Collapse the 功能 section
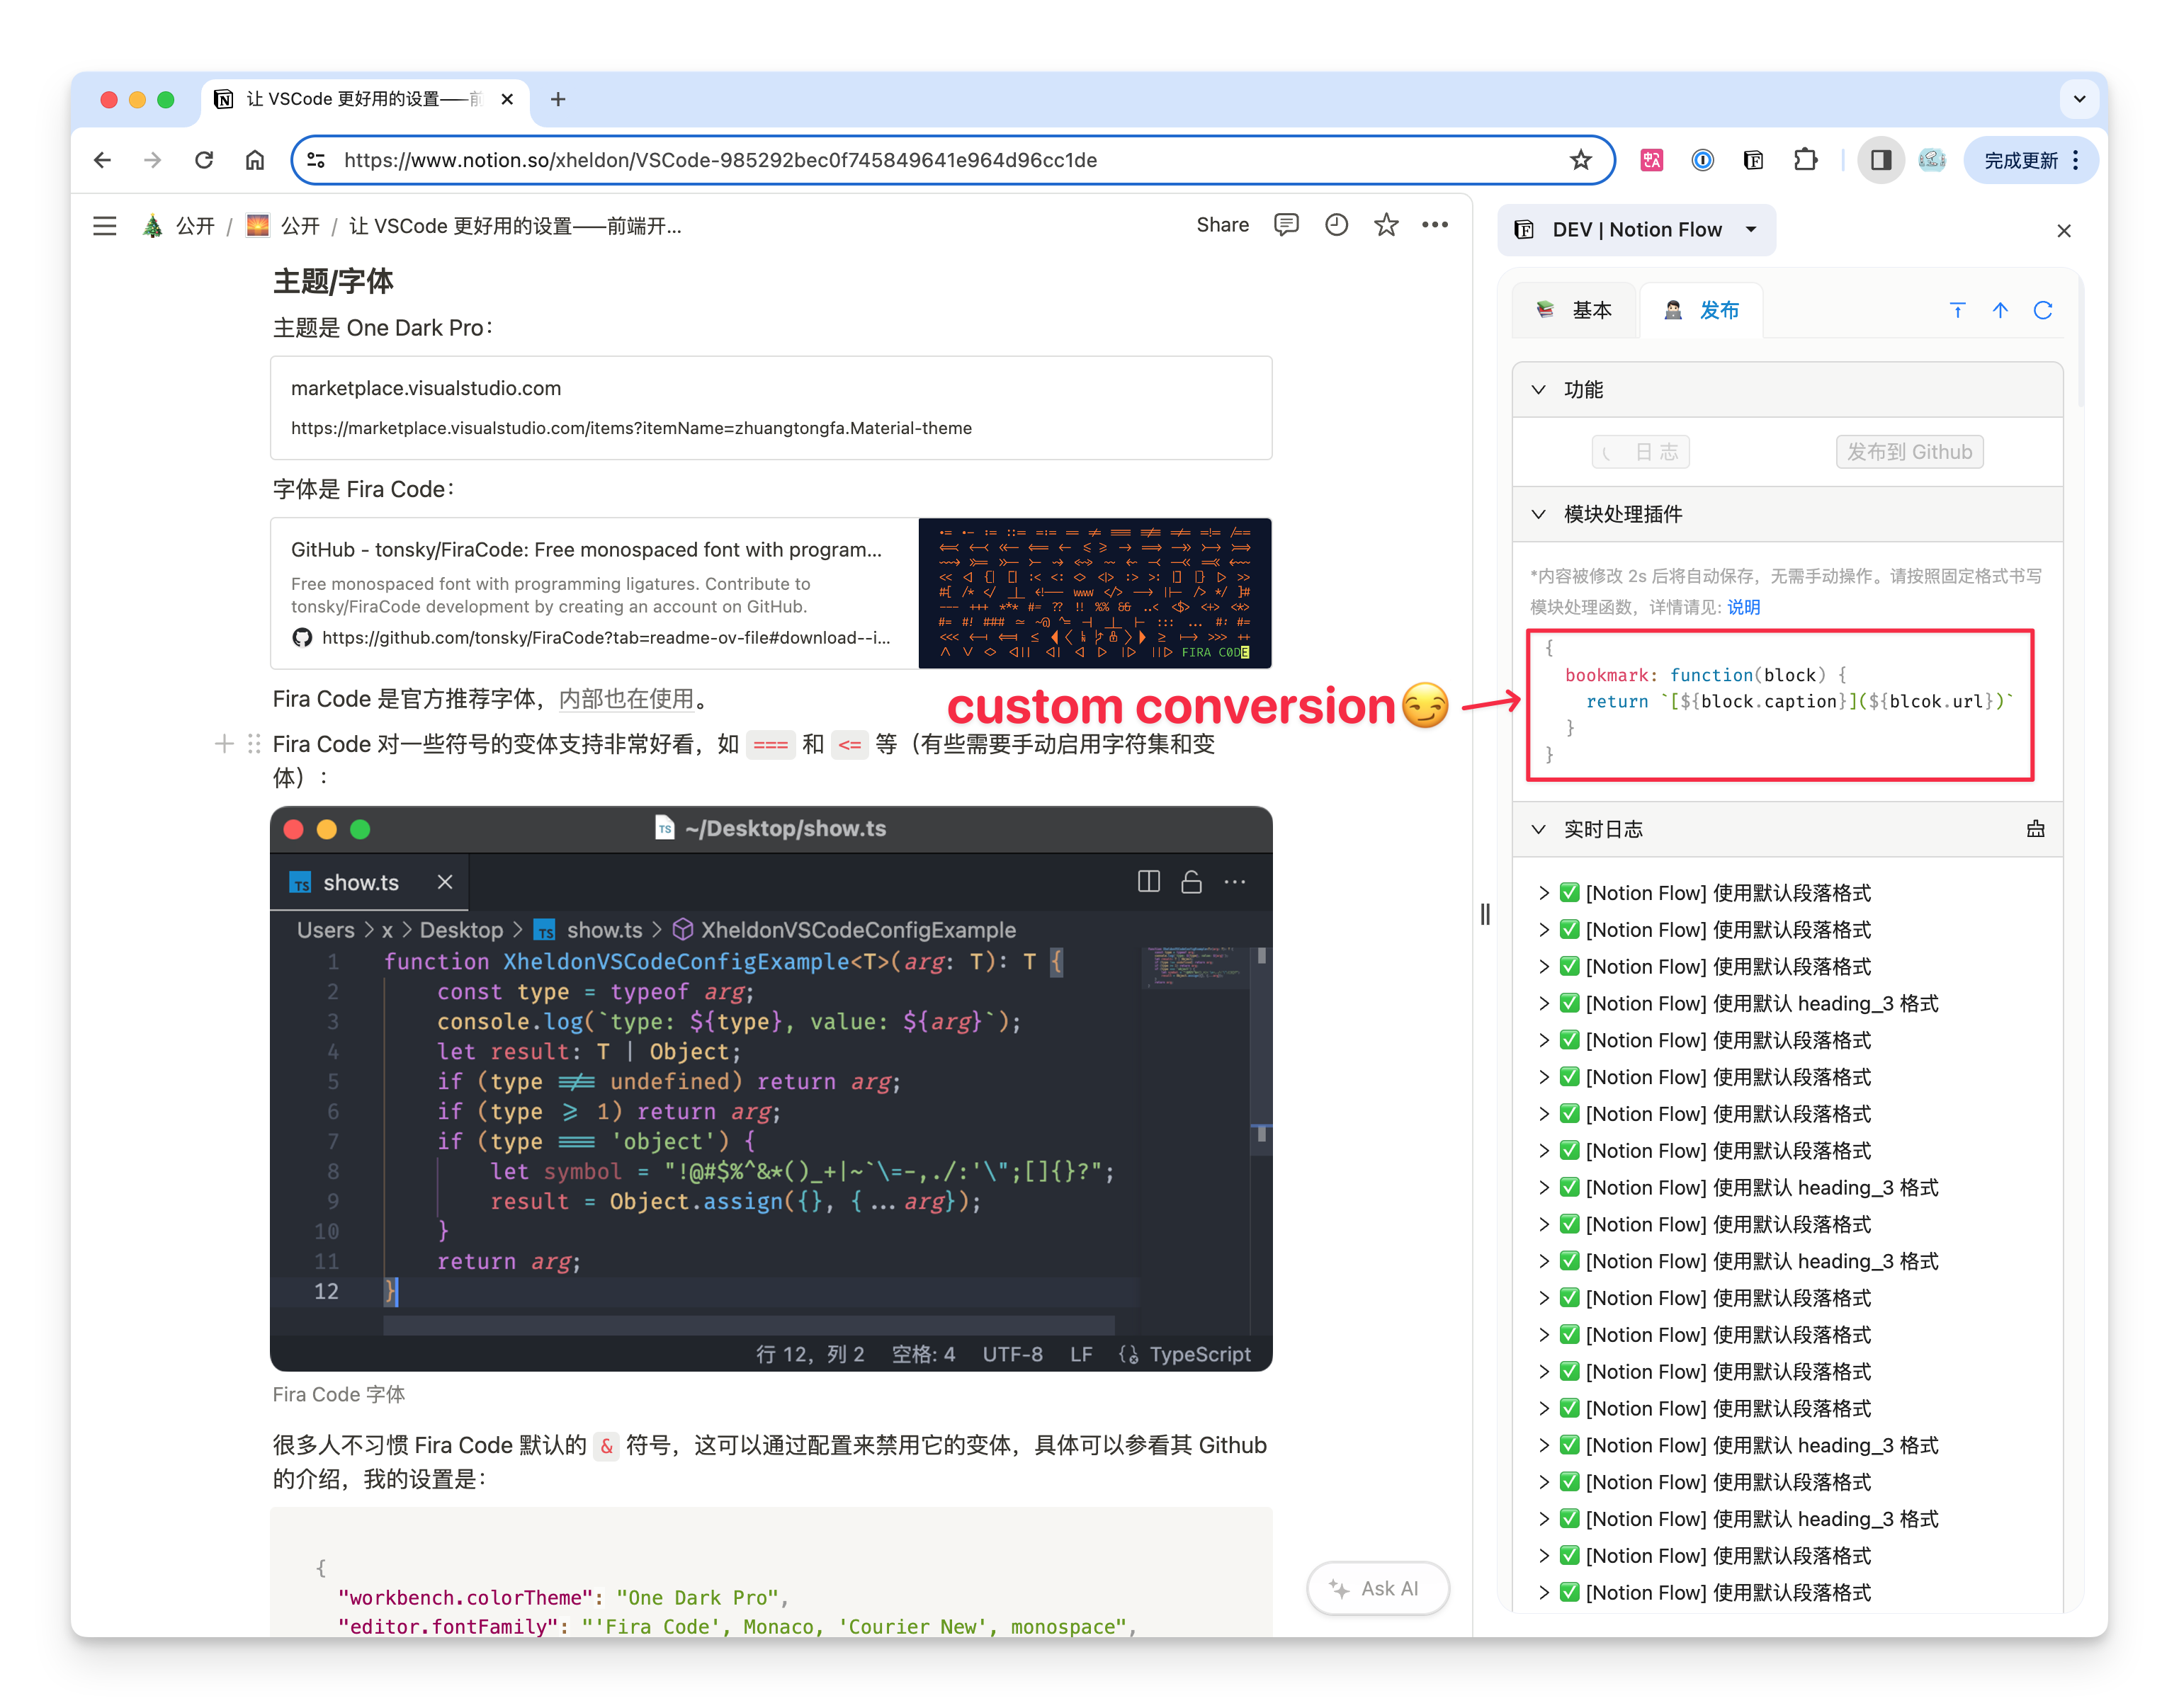Screen dimensions: 2179x1708 (x=1539, y=390)
